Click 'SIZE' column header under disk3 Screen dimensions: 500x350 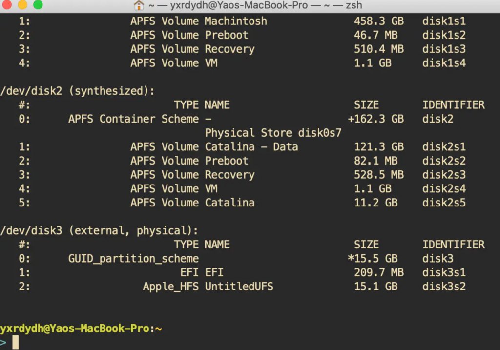pos(366,245)
